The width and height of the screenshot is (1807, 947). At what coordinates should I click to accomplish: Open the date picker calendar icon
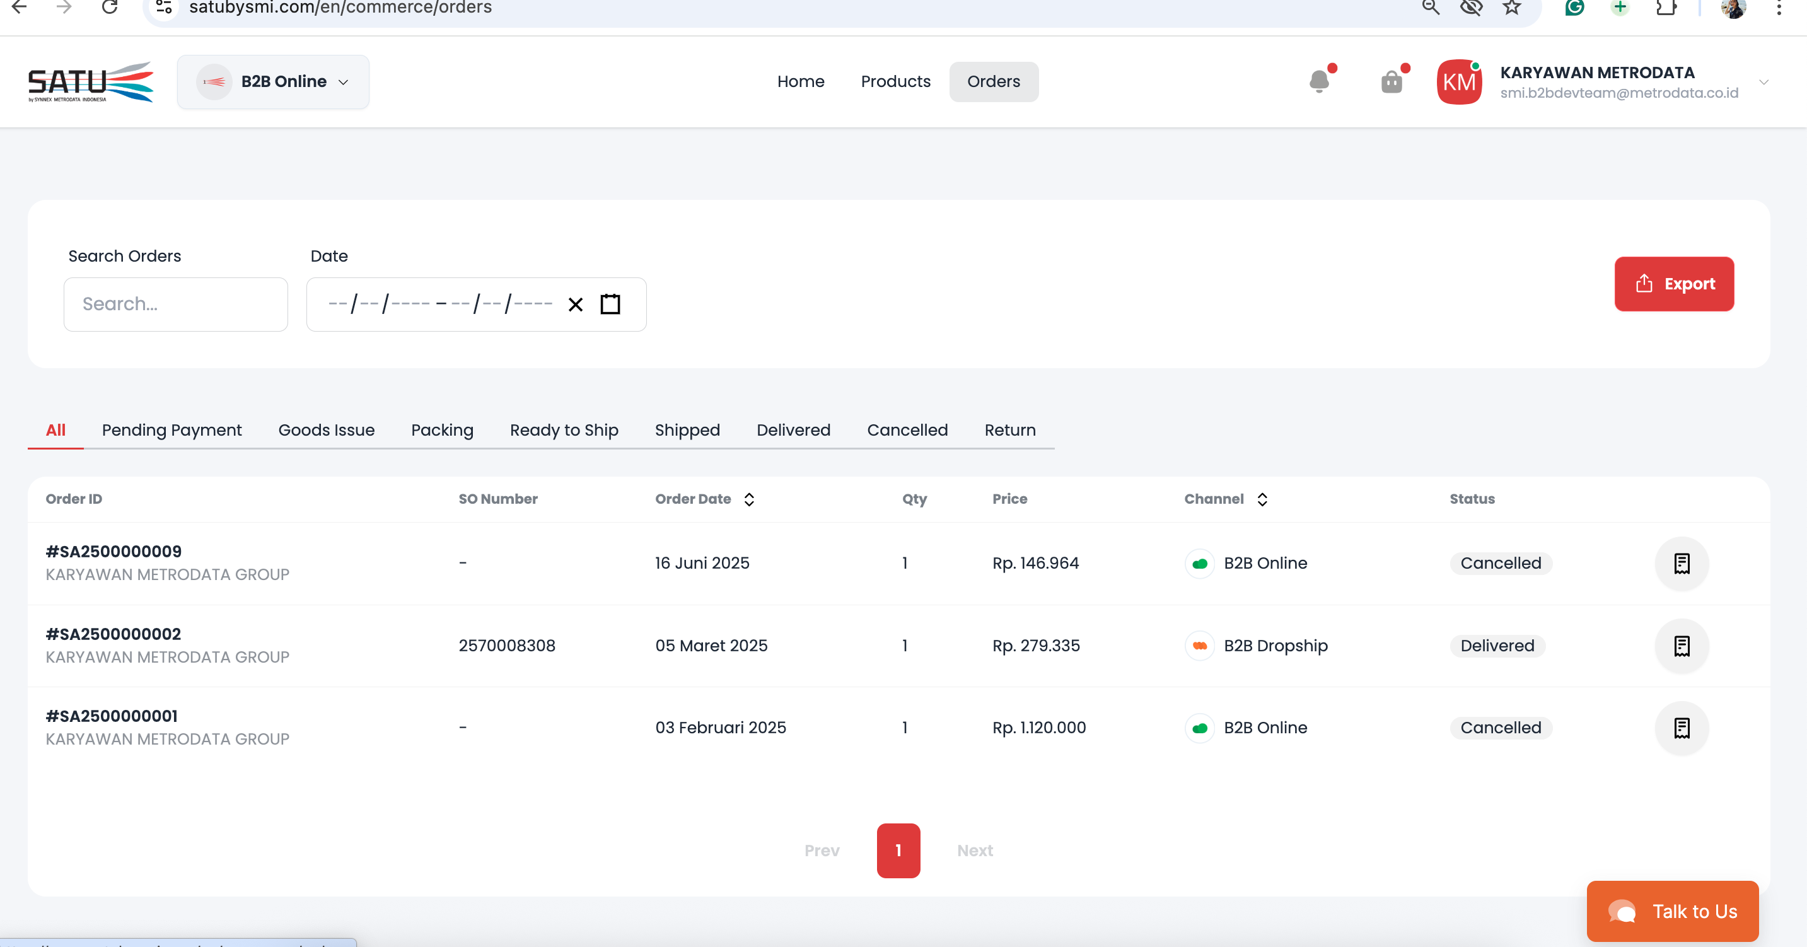point(610,305)
